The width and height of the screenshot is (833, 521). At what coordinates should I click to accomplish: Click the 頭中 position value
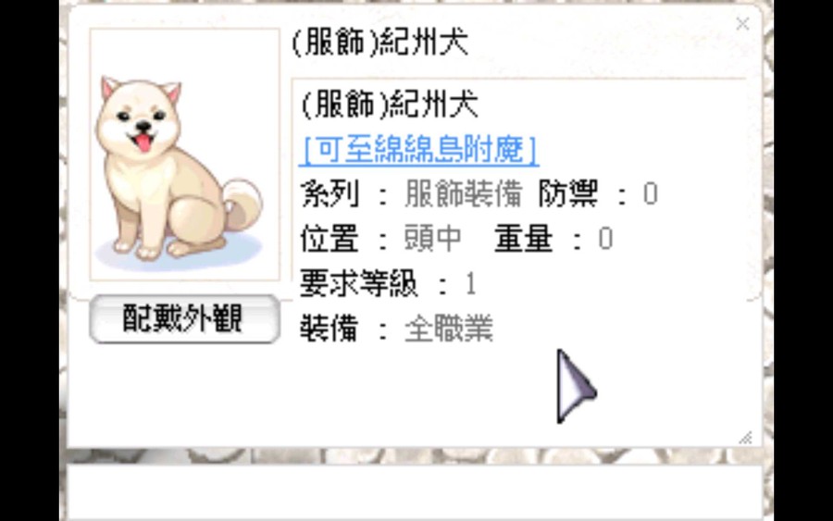point(433,239)
